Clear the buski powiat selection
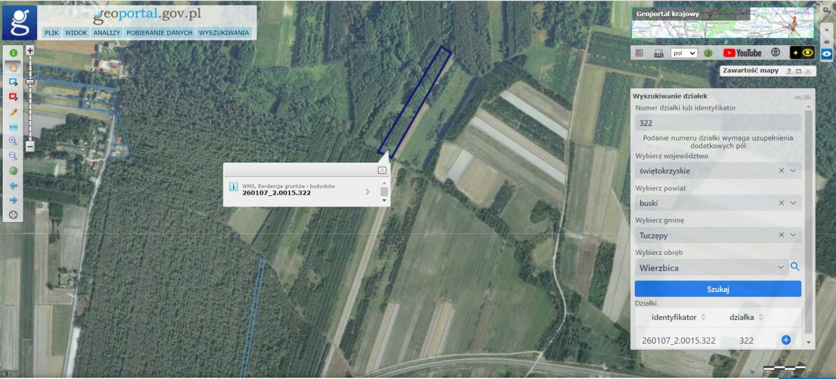 (781, 203)
